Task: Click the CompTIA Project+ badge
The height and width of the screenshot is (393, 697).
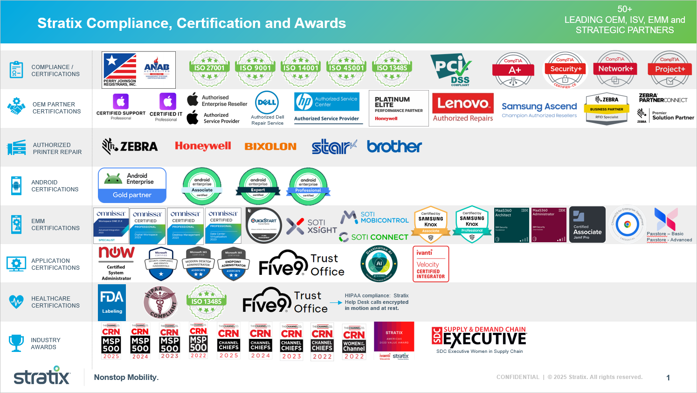Action: pos(670,69)
